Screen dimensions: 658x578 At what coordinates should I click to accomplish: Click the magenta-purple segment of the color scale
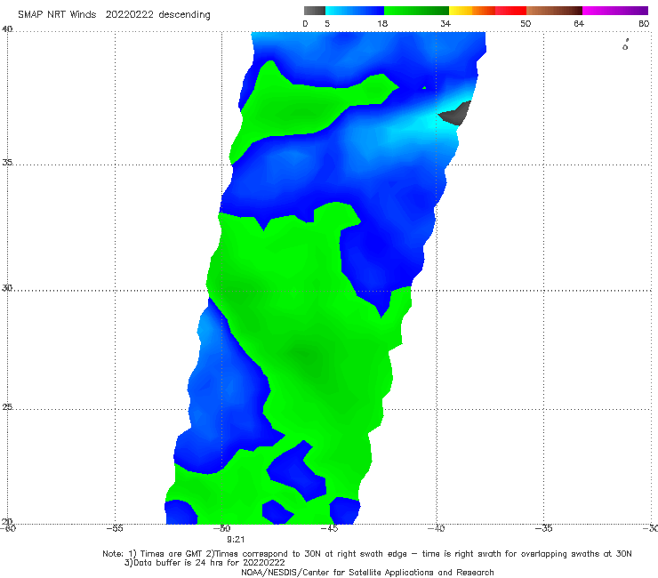pyautogui.click(x=615, y=11)
